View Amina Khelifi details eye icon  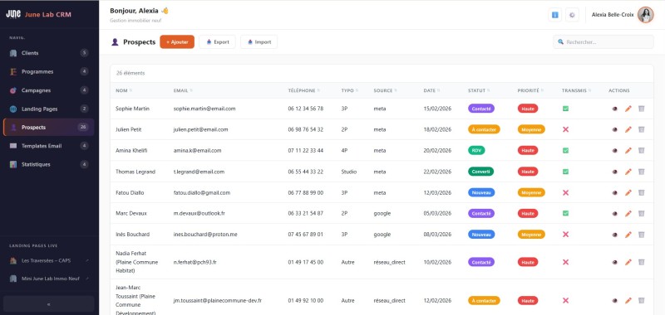coord(614,151)
